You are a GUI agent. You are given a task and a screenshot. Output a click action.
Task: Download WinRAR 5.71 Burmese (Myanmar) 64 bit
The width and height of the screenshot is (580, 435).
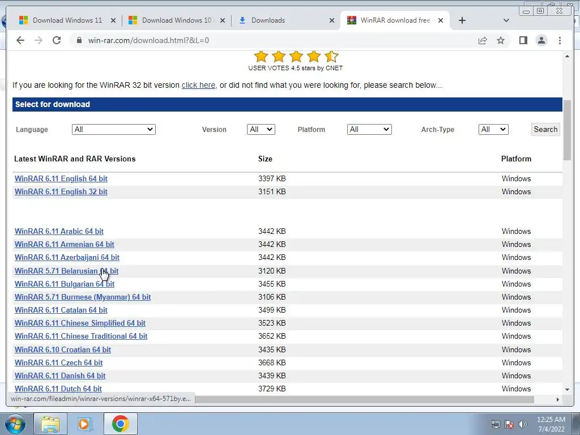tap(83, 297)
